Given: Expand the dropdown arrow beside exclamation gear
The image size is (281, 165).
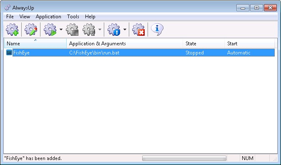Looking at the screenshot, I should 125,30.
